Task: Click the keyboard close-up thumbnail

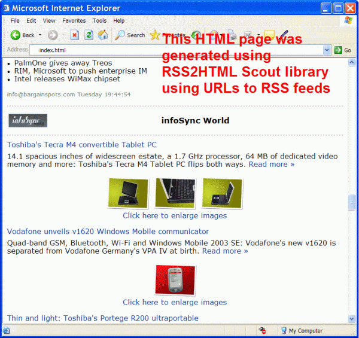Action: pyautogui.click(x=175, y=194)
